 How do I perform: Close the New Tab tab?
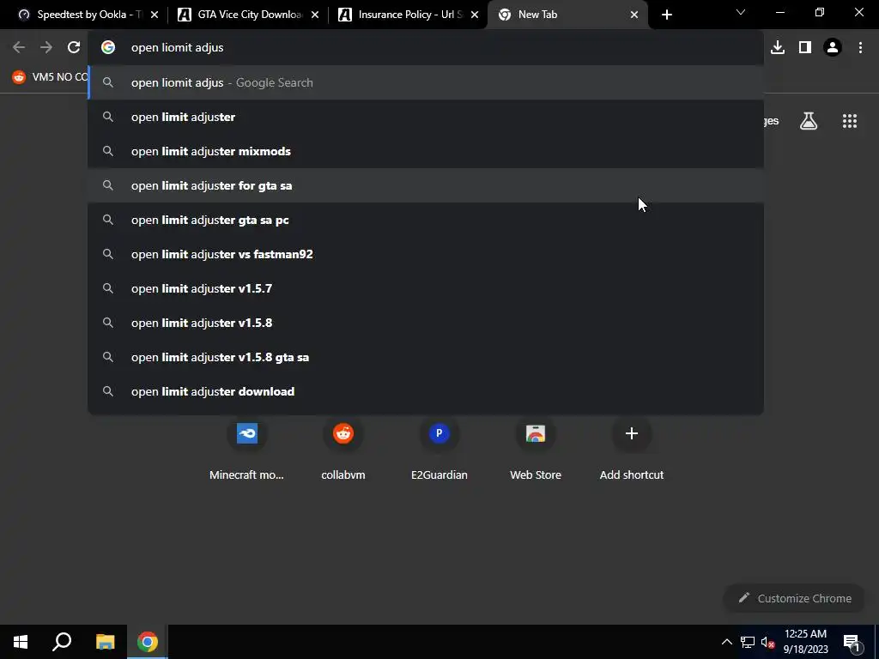tap(634, 15)
